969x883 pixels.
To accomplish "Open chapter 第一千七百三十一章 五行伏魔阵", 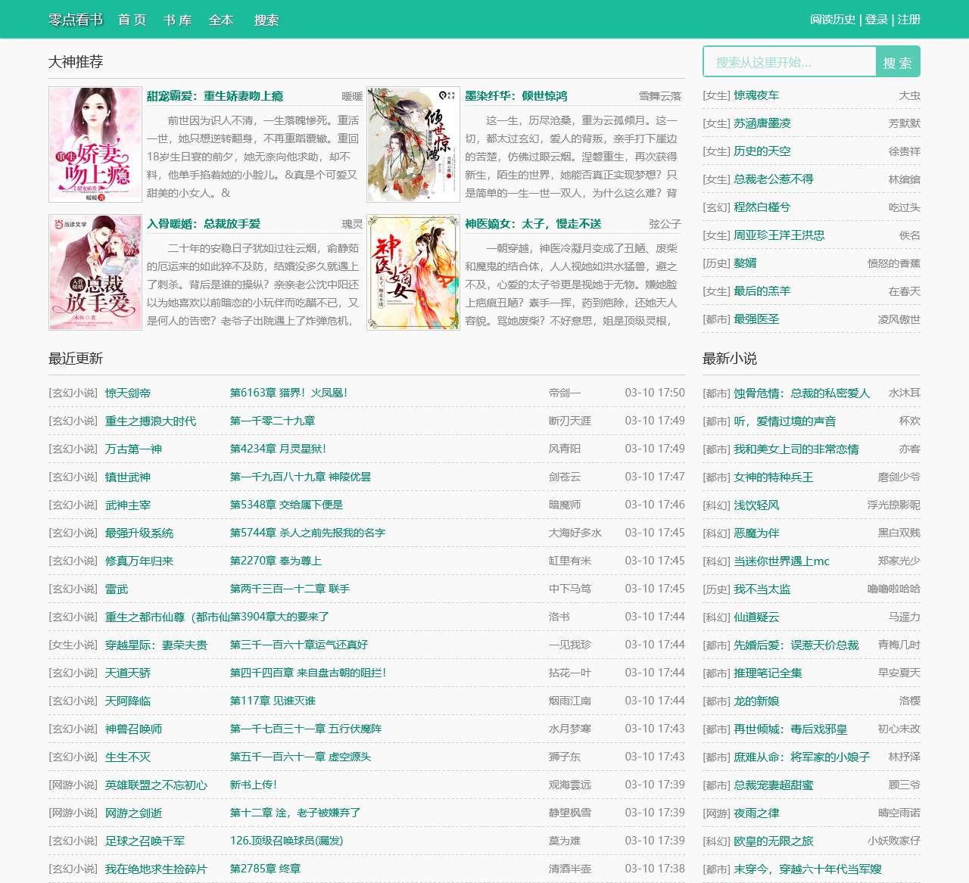I will tap(306, 729).
